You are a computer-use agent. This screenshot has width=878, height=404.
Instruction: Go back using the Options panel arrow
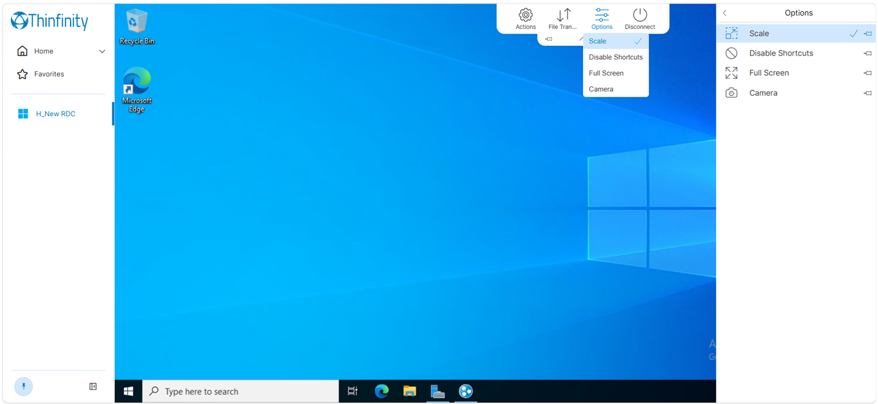click(x=724, y=13)
